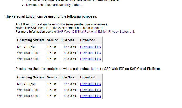182x108 pixels.
Task: Click 'Windows 32 bit' cell in Productive table
Action: point(31,90)
